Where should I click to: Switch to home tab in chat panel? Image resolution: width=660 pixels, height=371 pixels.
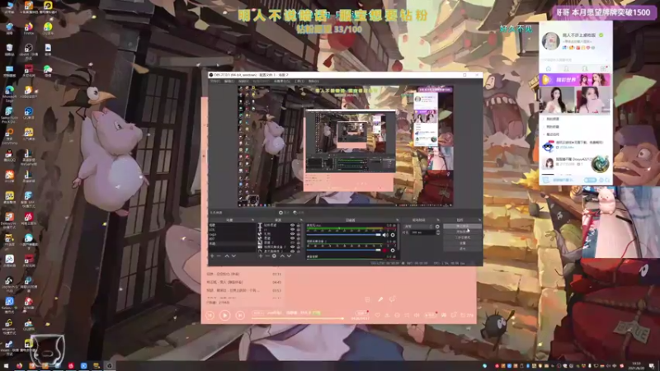point(549,68)
